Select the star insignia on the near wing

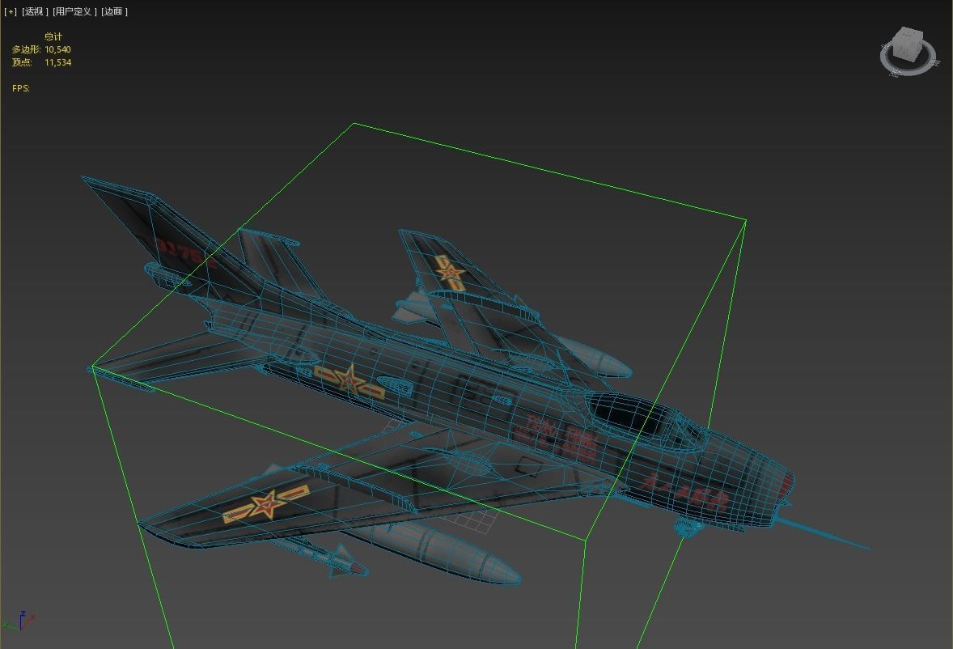pyautogui.click(x=266, y=503)
